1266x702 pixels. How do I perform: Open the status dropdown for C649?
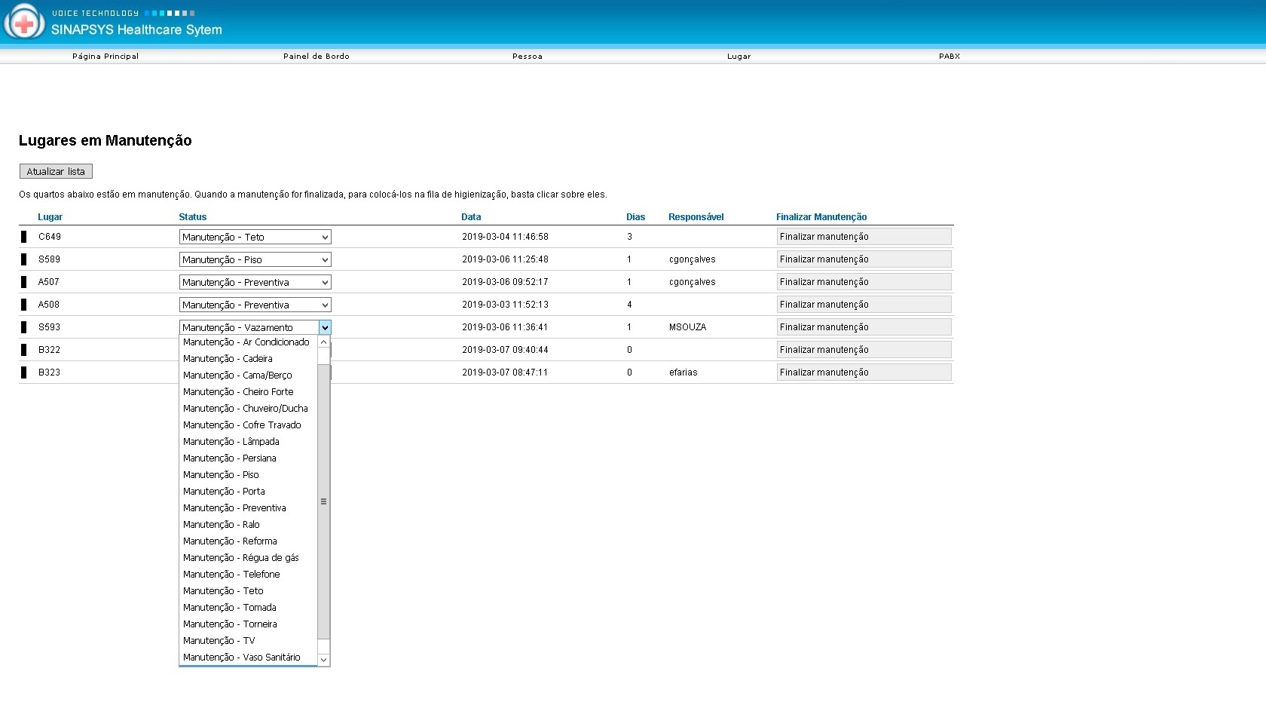255,237
